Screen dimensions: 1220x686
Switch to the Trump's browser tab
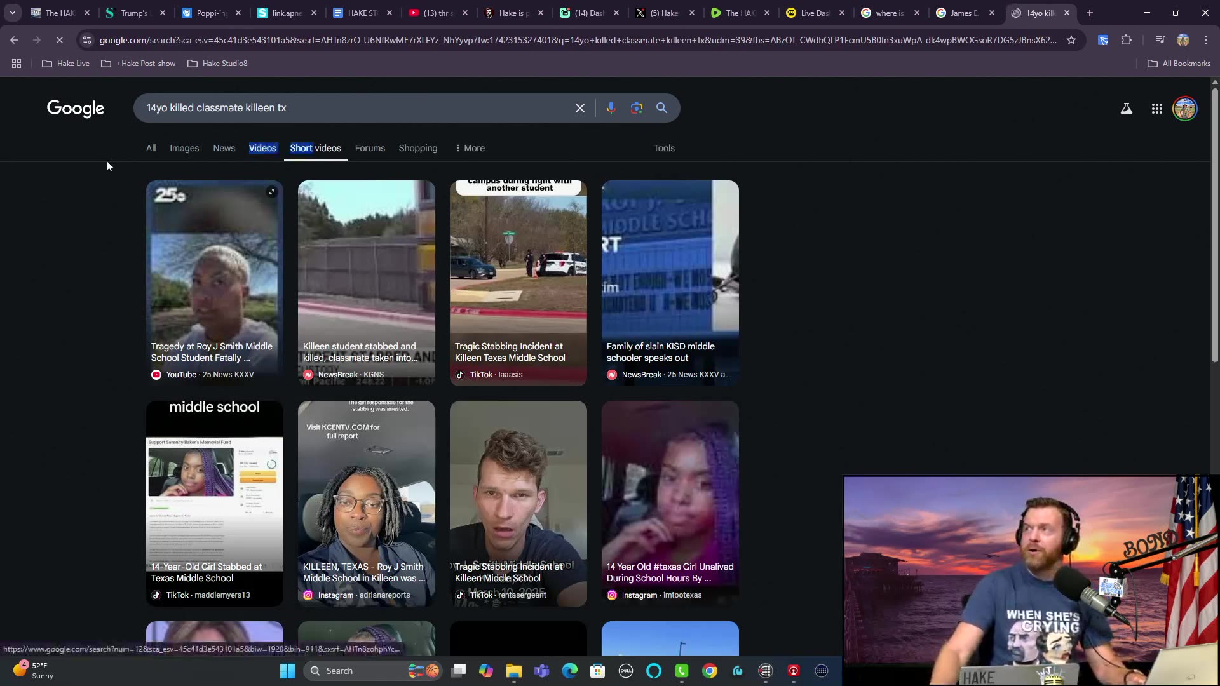point(135,13)
